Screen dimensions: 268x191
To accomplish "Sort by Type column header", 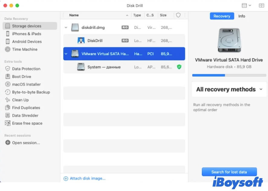I will [x=137, y=15].
